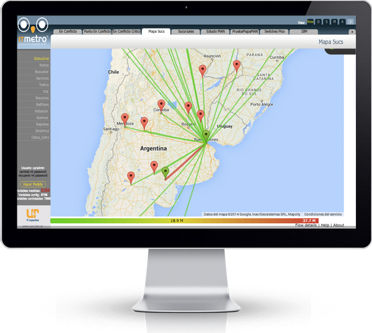Click the green map pin at Buenos Aires
The width and height of the screenshot is (372, 333).
[206, 136]
